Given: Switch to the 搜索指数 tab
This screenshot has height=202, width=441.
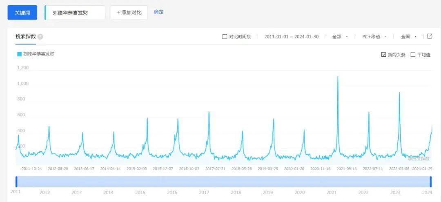Looking at the screenshot, I should (26, 37).
